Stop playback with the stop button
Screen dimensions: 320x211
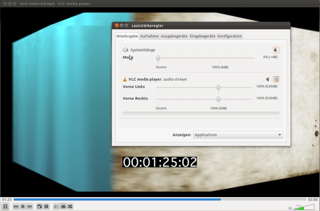23,206
